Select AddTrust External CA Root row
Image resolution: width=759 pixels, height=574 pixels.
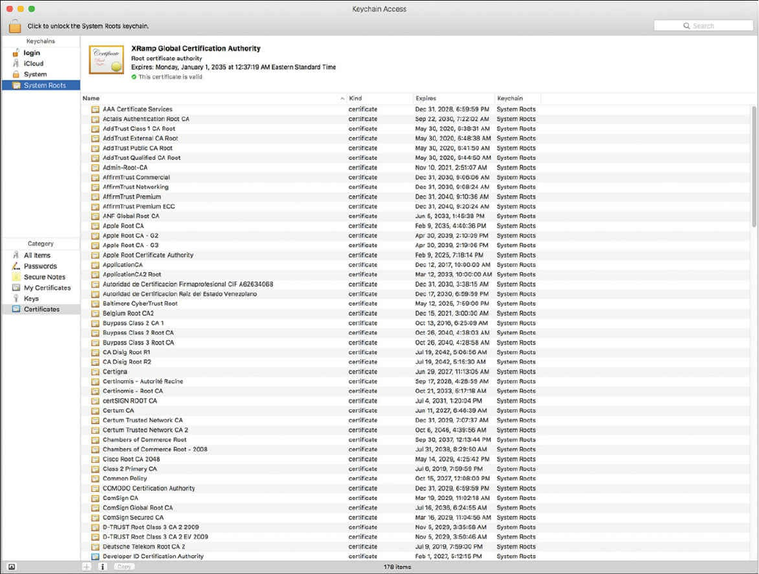point(416,139)
